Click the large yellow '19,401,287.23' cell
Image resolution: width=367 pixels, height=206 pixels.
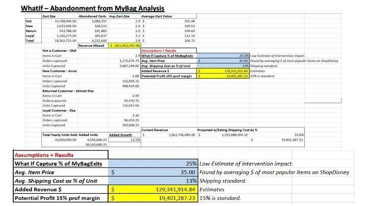click(153, 198)
